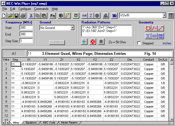
Task: Delete radiation pattern with red X button
Action: pyautogui.click(x=92, y=42)
